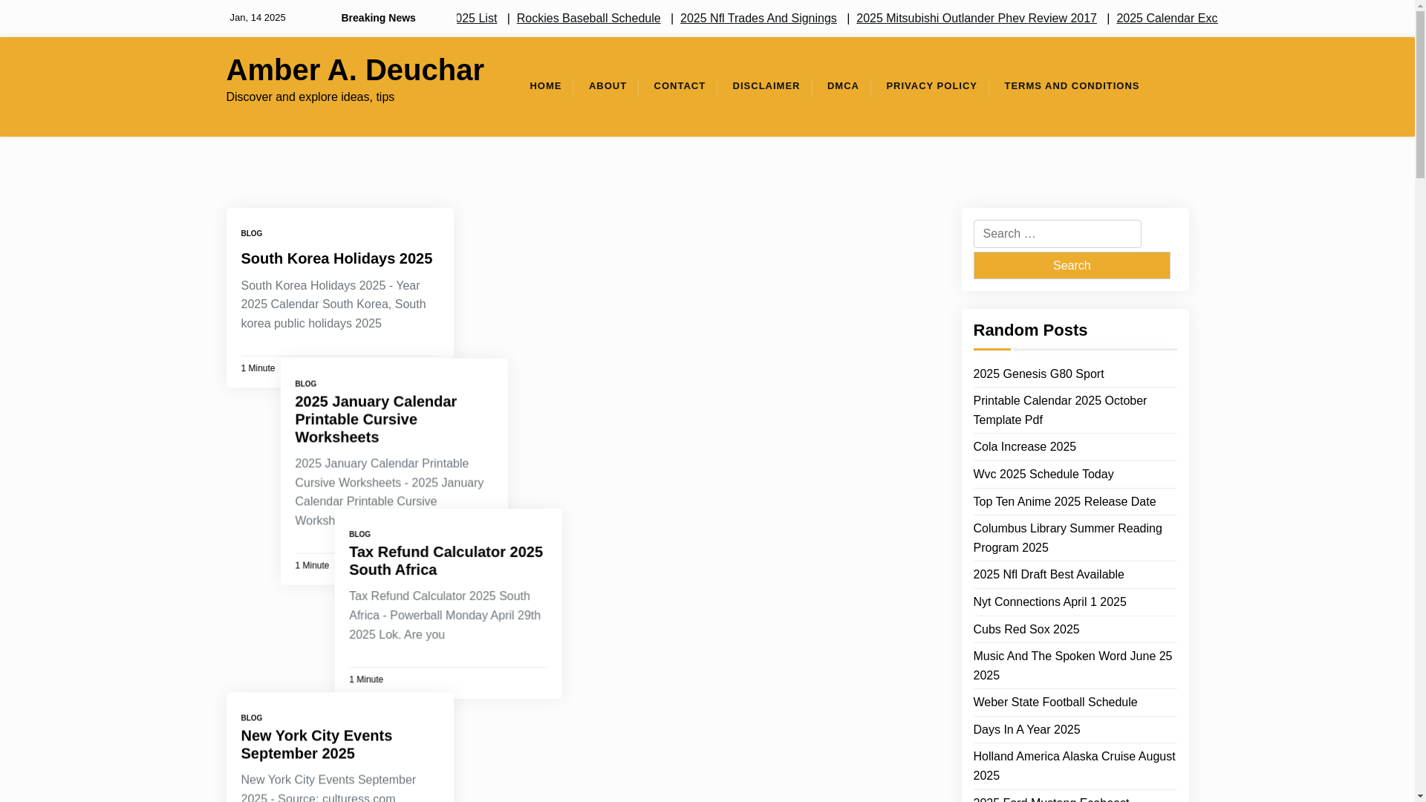Open TERMS AND CONDITIONS page

point(1071,86)
